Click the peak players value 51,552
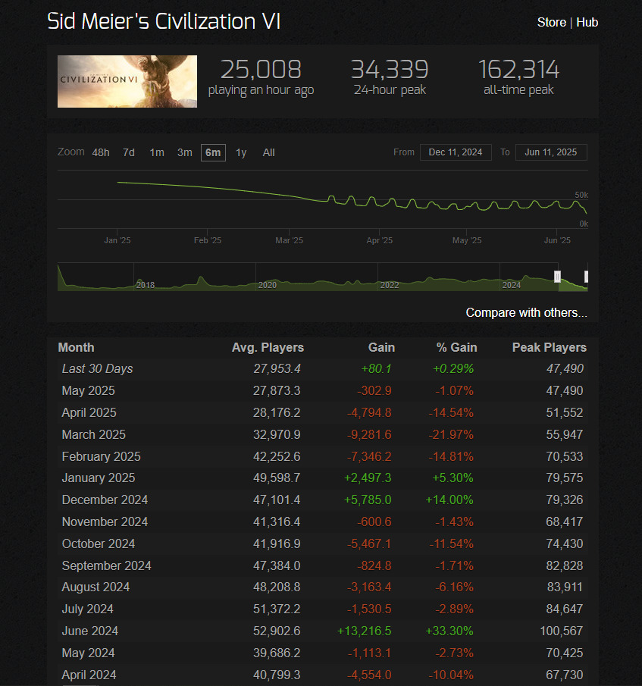The image size is (642, 686). pyautogui.click(x=565, y=412)
